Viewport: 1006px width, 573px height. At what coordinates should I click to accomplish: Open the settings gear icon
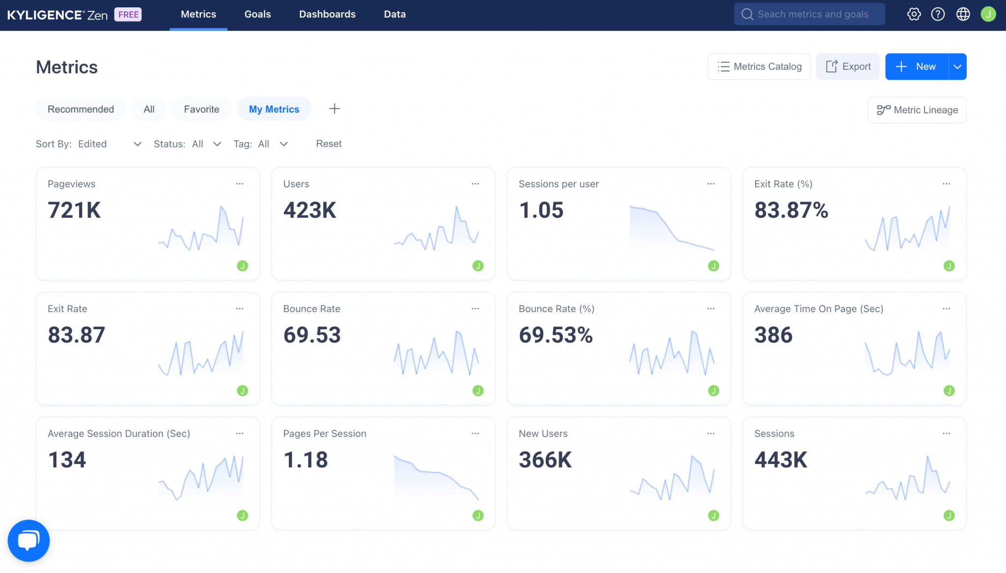point(914,14)
